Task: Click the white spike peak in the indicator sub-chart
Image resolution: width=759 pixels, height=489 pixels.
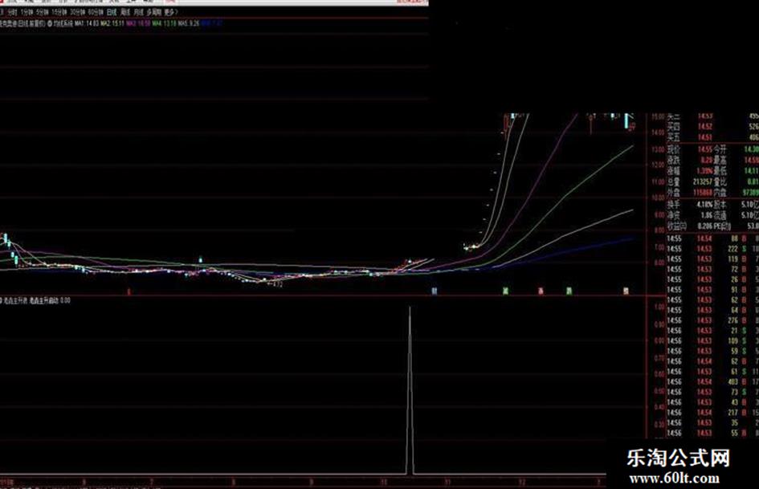Action: 410,308
